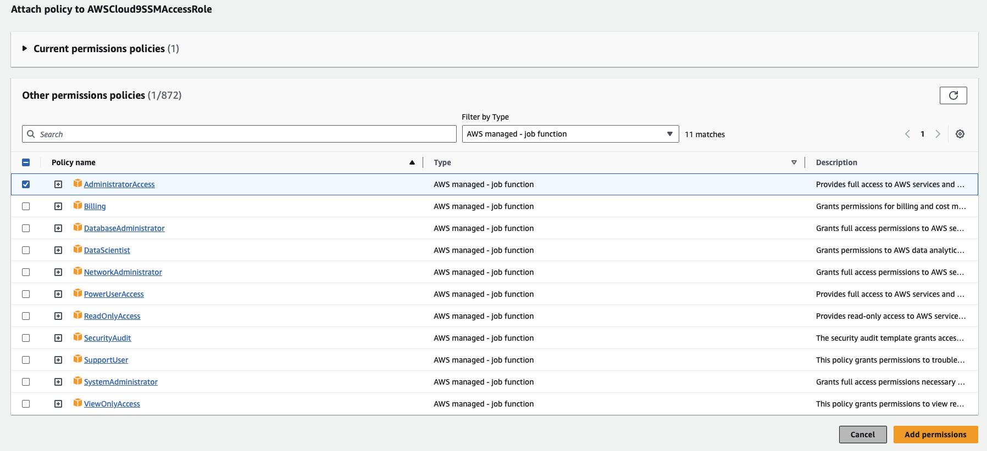Expand SecurityAudit policy details
Screen dimensions: 987x451
click(x=58, y=338)
